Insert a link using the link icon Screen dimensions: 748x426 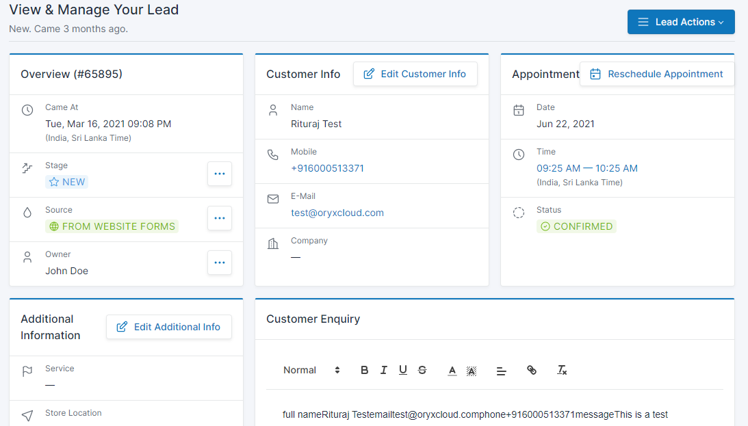point(532,370)
